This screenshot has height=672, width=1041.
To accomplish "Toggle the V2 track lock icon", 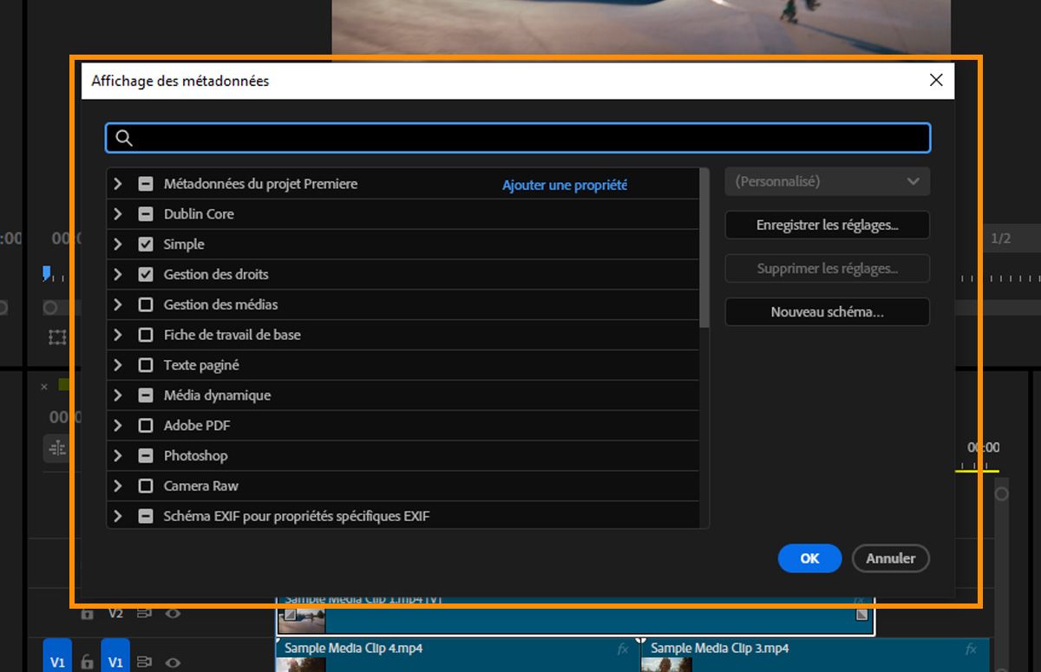I will pyautogui.click(x=87, y=613).
